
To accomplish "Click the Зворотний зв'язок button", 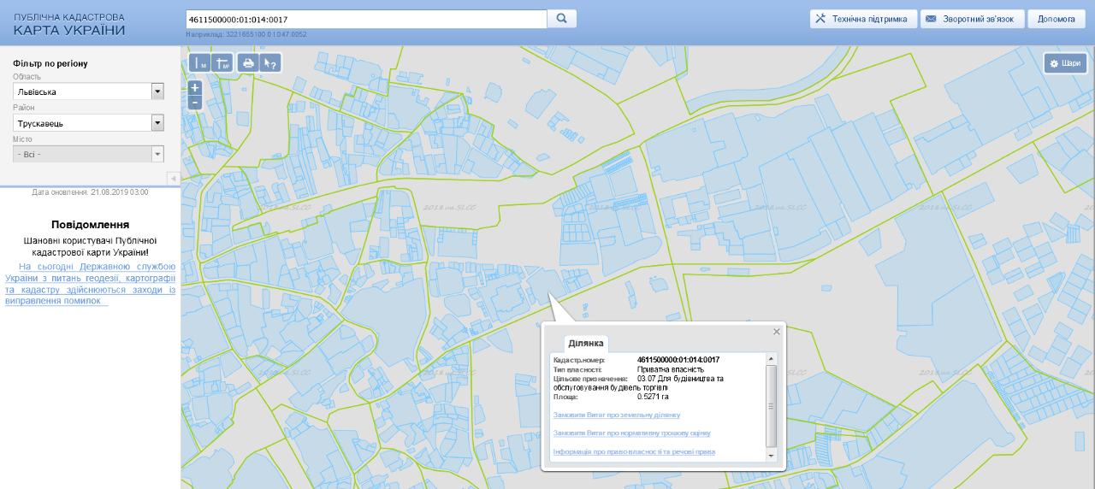I will coord(973,19).
